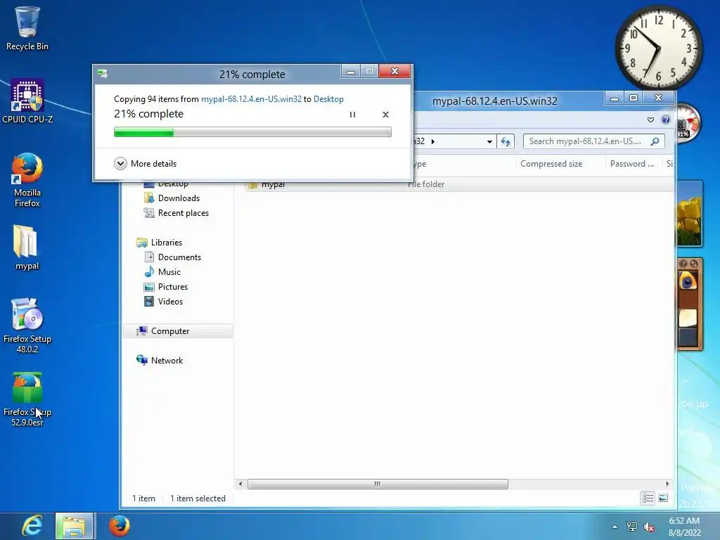This screenshot has height=540, width=720.
Task: Select Firefox Setup 52.9.0esr installer icon
Action: 27,399
